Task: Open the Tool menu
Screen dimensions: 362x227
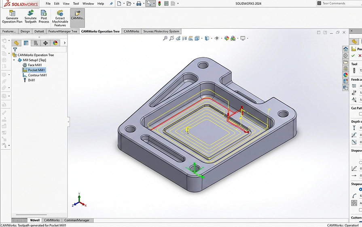Action: click(x=76, y=4)
